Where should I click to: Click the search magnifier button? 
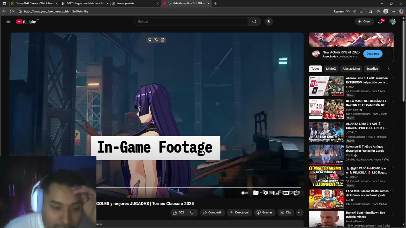[254, 22]
